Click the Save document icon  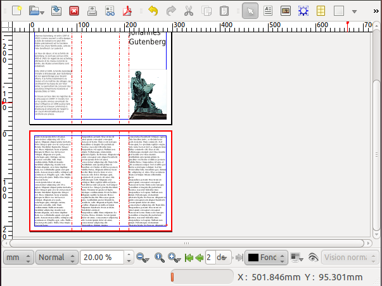[56, 11]
